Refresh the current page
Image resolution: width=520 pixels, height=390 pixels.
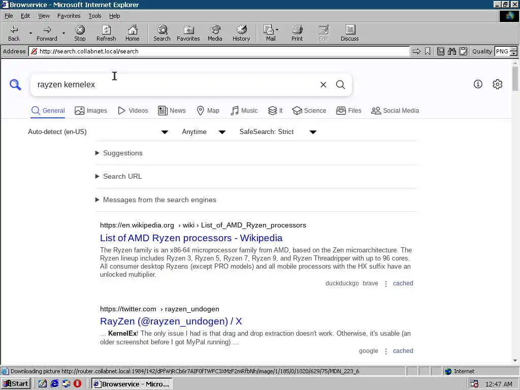click(106, 33)
